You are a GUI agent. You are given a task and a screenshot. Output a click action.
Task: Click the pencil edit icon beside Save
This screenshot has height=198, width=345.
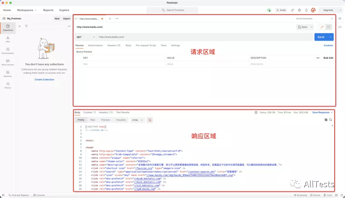point(322,27)
